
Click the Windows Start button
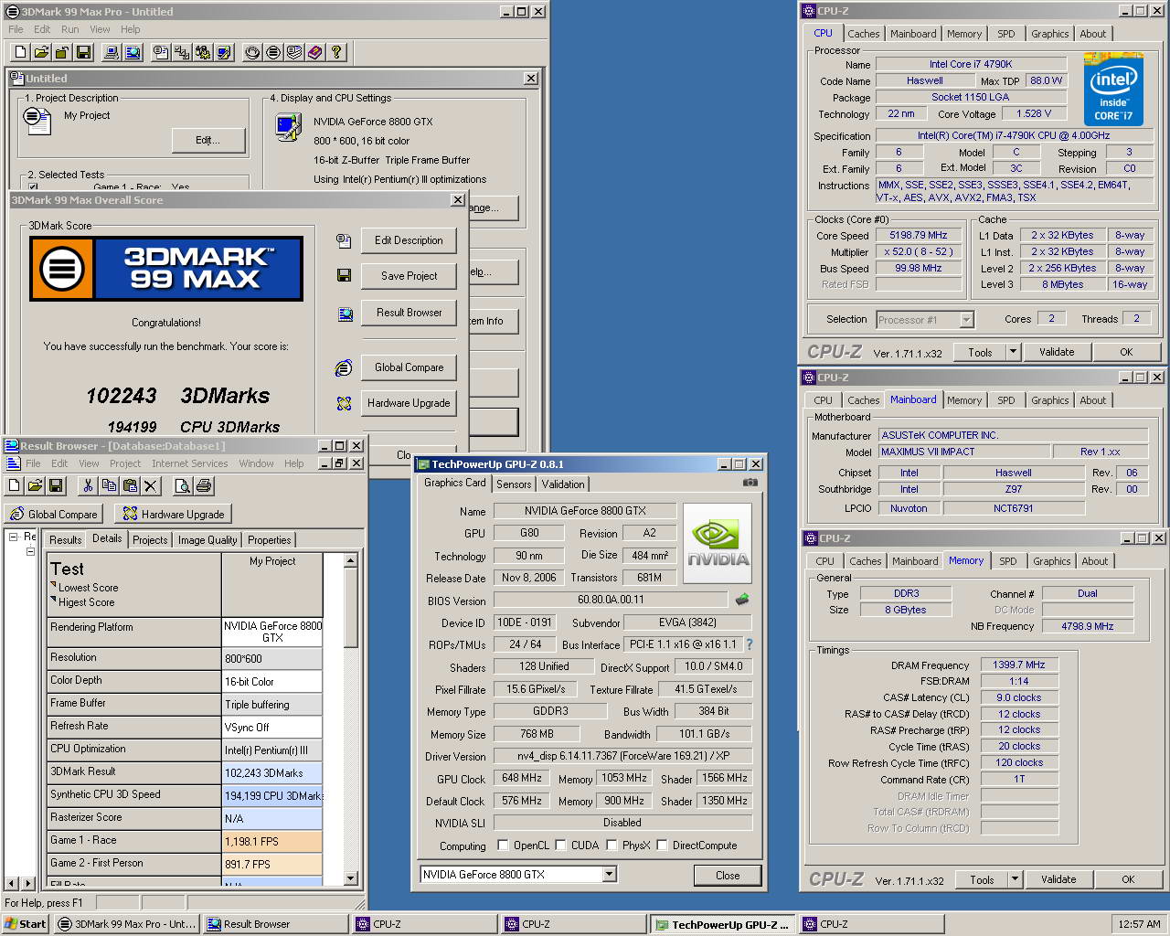[26, 924]
